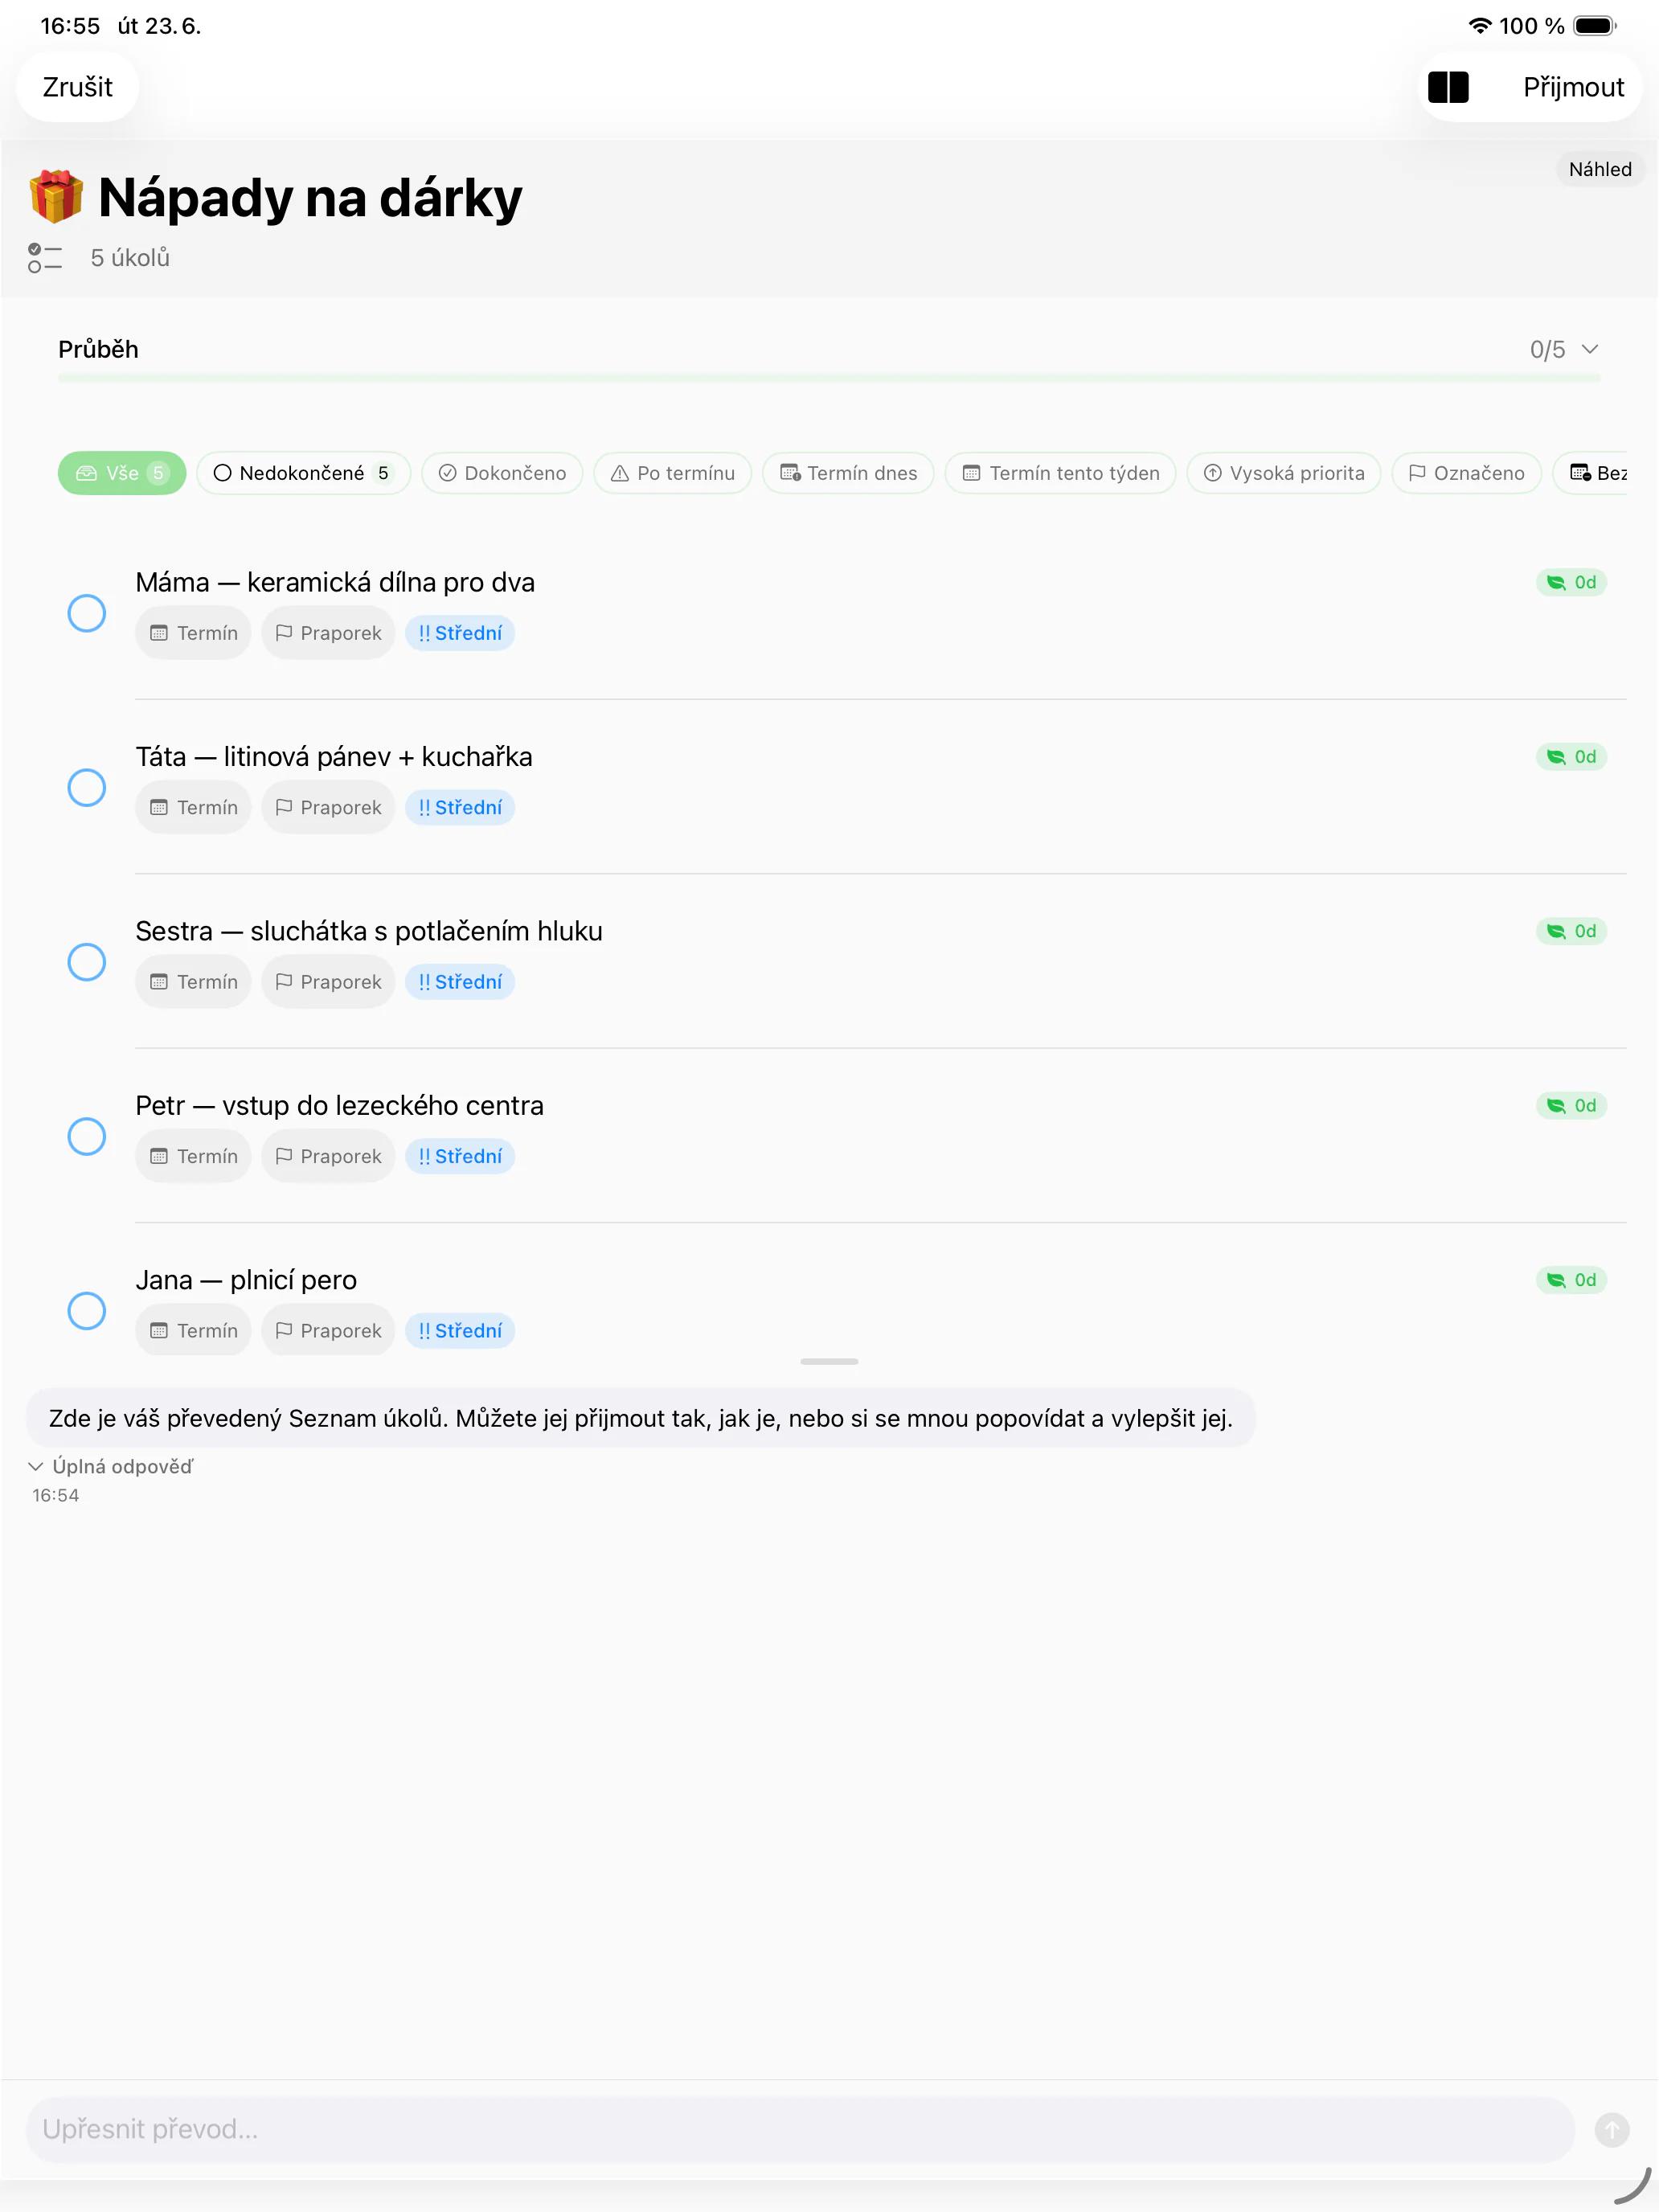Tap Přijmout to accept list

pyautogui.click(x=1573, y=87)
